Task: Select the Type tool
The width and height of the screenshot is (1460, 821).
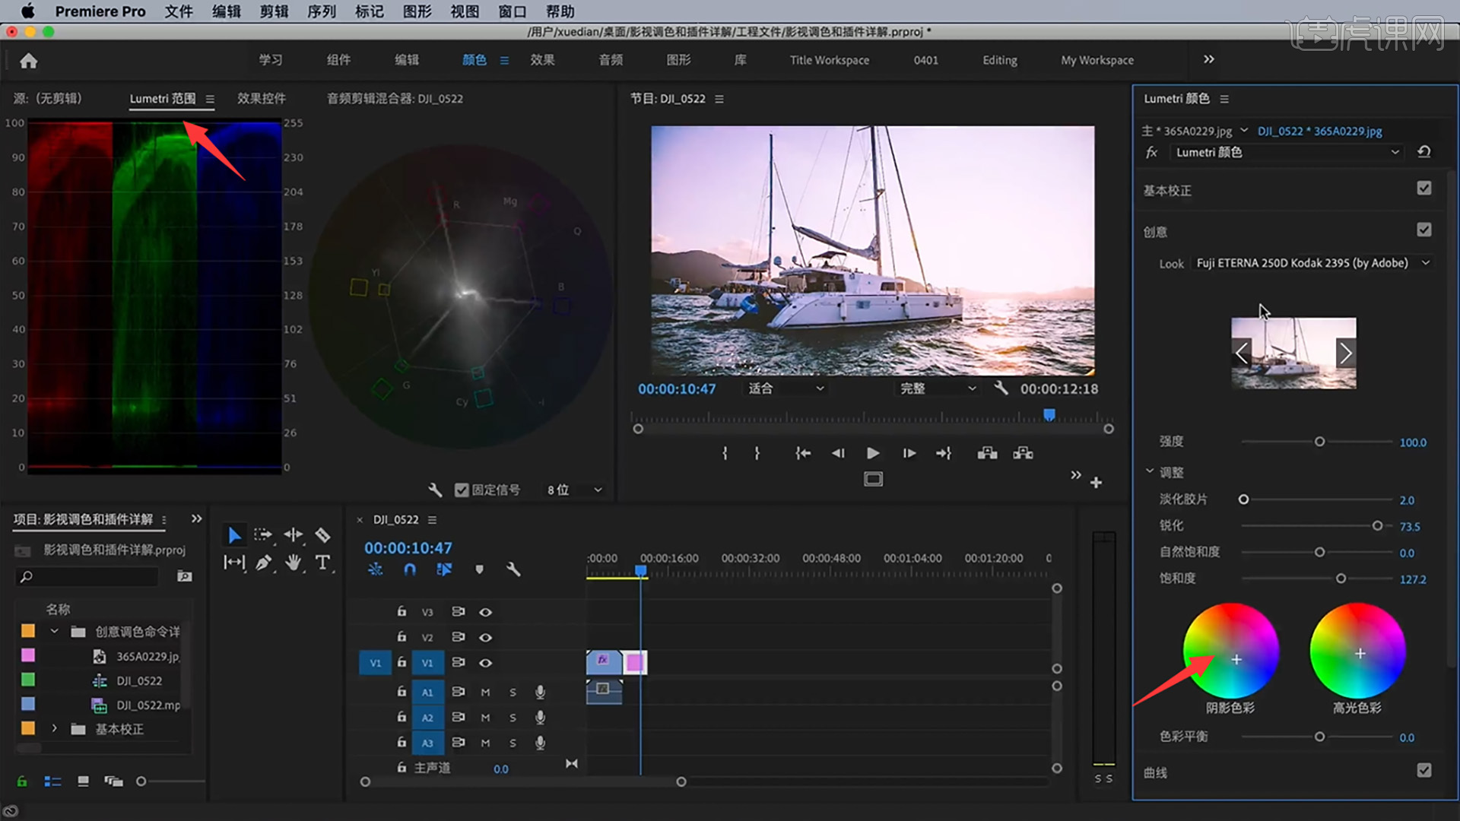Action: (322, 563)
